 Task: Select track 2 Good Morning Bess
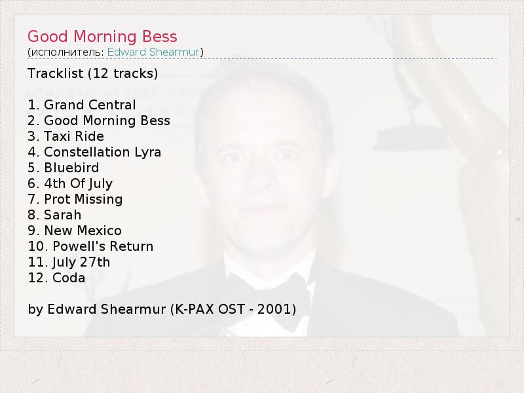pos(99,121)
